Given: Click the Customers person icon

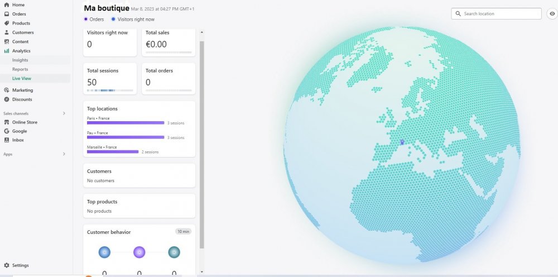Looking at the screenshot, I should pos(6,32).
